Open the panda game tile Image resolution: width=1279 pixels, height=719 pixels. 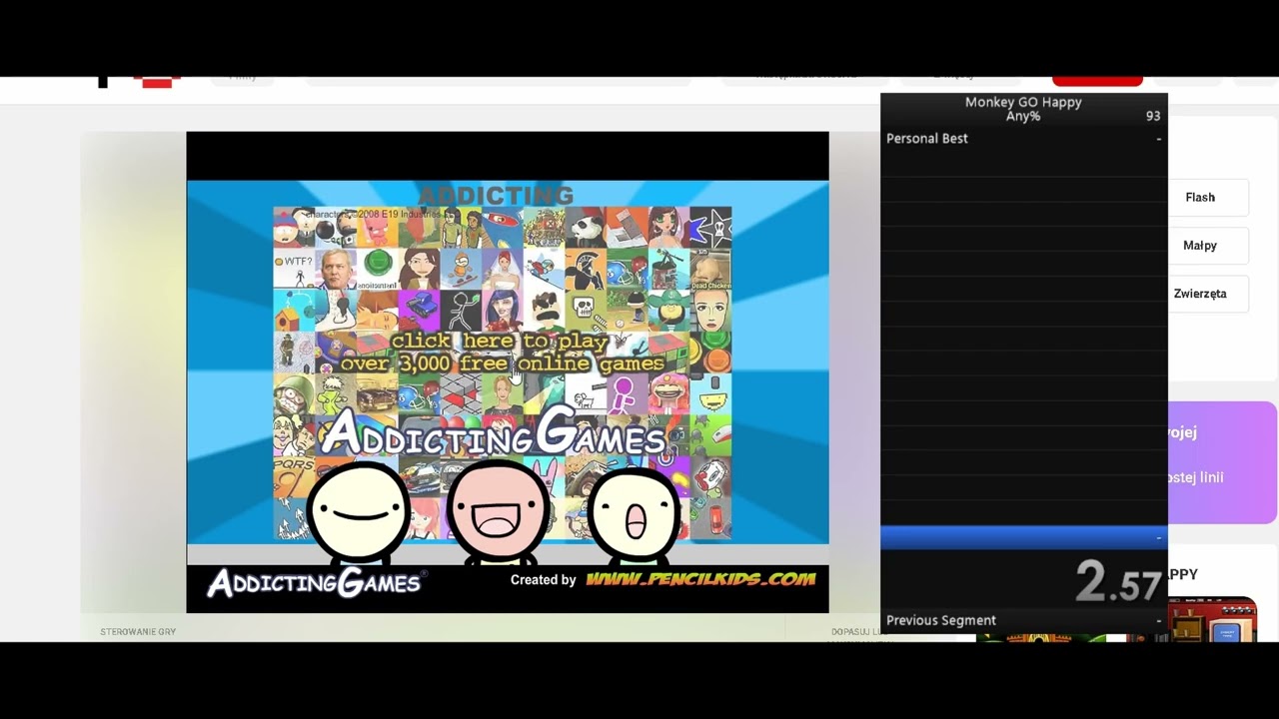coord(587,228)
